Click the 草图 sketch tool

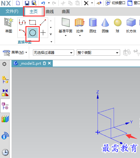(9, 25)
